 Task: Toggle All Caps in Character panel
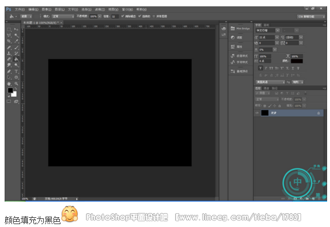[271, 68]
